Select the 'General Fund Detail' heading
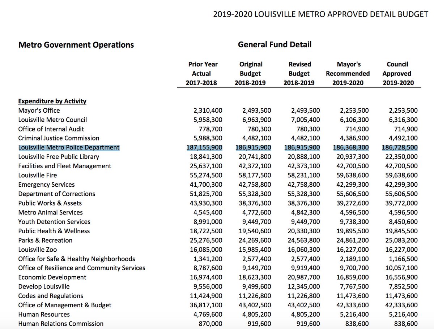 275,45
